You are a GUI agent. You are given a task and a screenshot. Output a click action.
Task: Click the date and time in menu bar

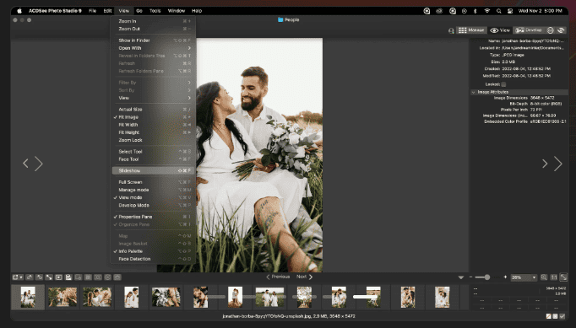(x=540, y=11)
